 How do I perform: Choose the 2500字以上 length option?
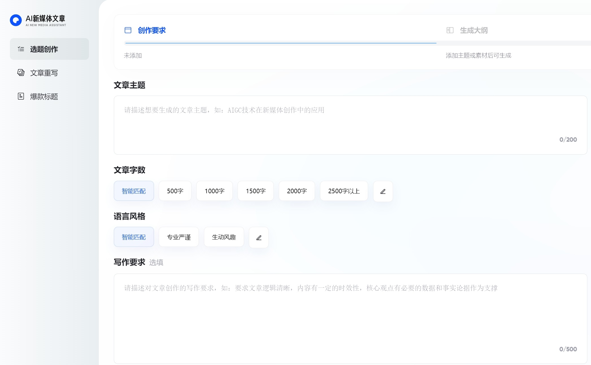[344, 191]
